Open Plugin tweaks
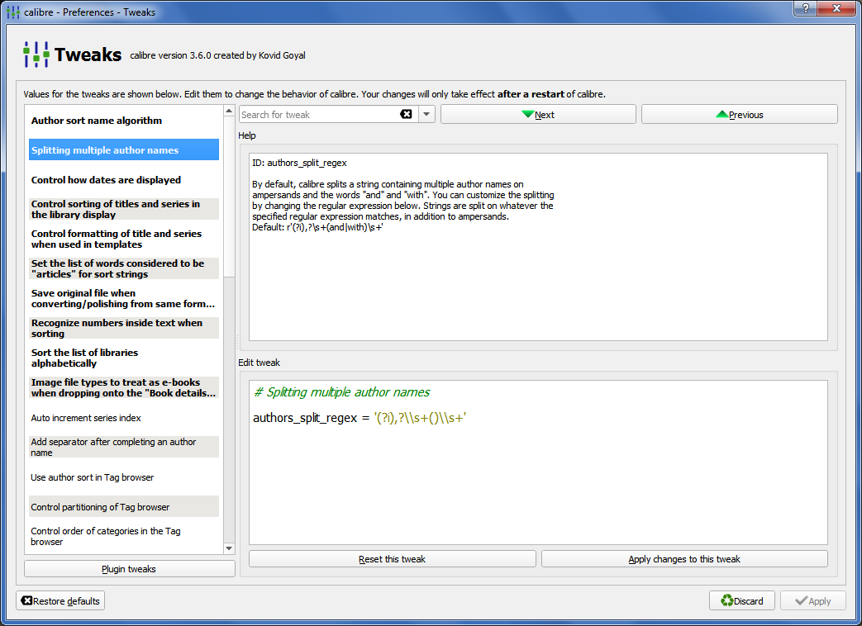Image resolution: width=862 pixels, height=626 pixels. (129, 569)
